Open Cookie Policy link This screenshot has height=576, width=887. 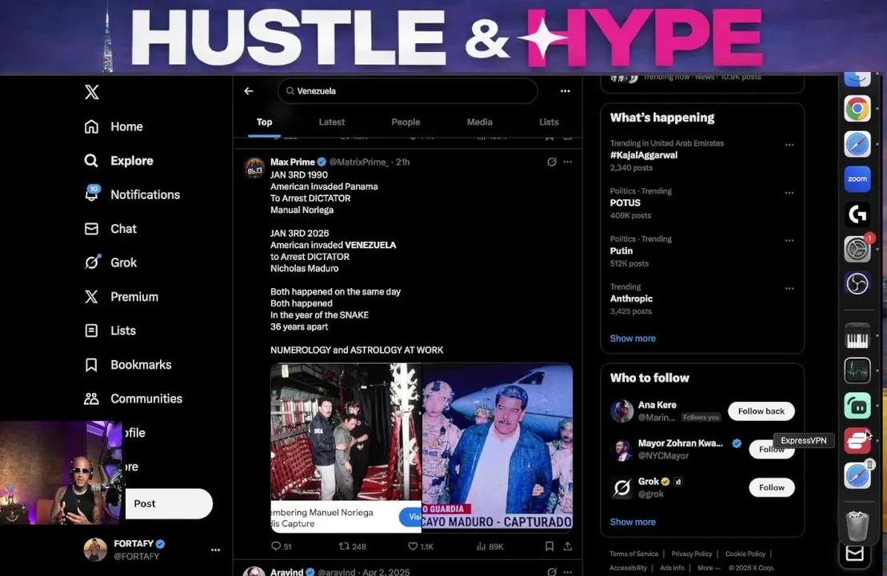tap(745, 554)
